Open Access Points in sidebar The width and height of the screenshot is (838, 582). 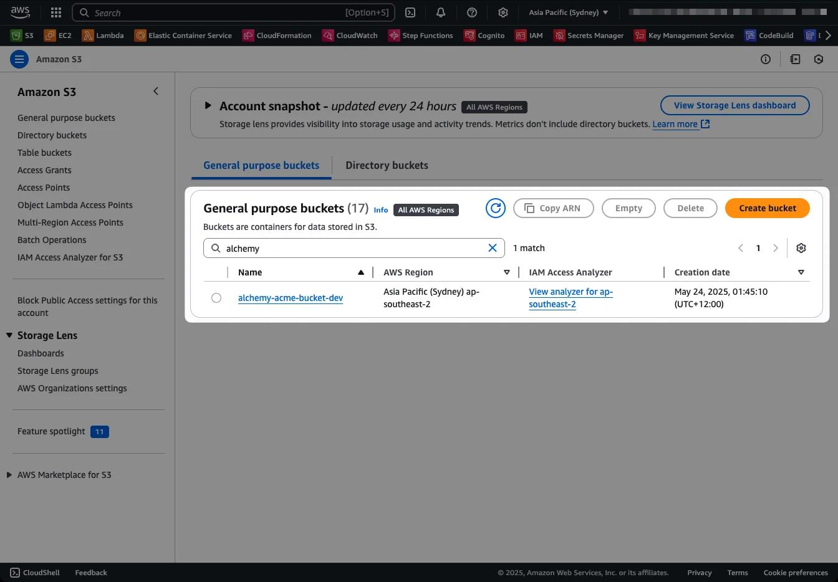(44, 188)
